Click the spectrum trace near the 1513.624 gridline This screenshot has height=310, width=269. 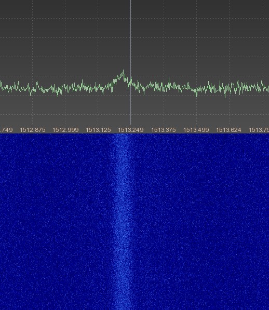(x=229, y=88)
